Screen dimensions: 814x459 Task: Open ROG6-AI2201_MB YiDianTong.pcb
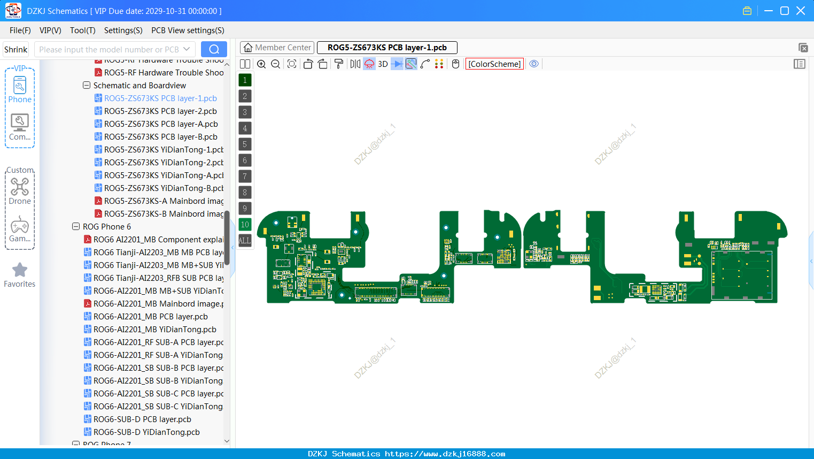(155, 330)
